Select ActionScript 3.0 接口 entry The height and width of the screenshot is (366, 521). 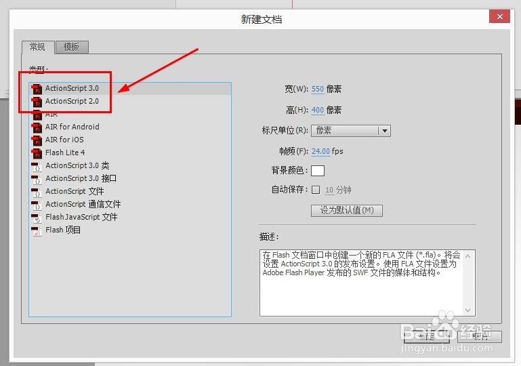pyautogui.click(x=130, y=179)
